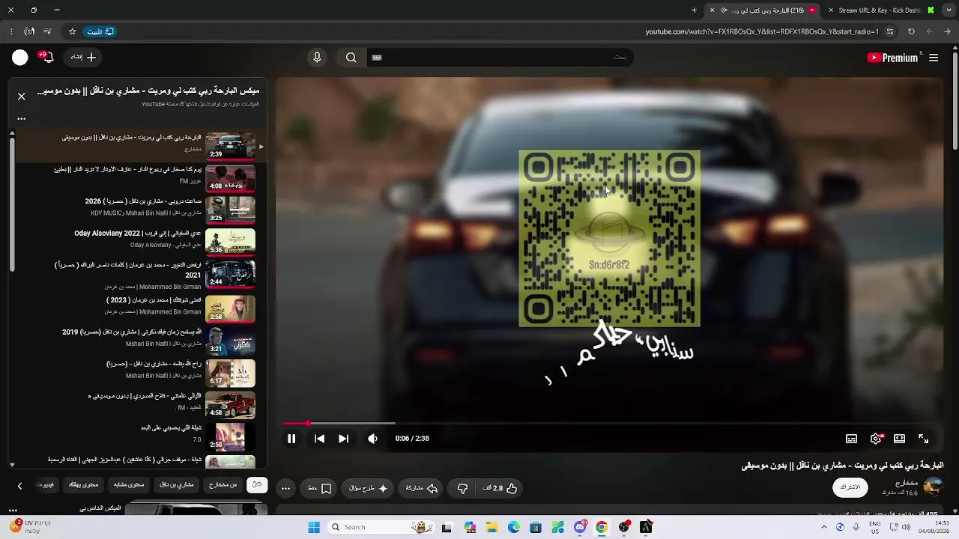This screenshot has width=959, height=539.
Task: Open the Windows Start menu
Action: pyautogui.click(x=314, y=527)
